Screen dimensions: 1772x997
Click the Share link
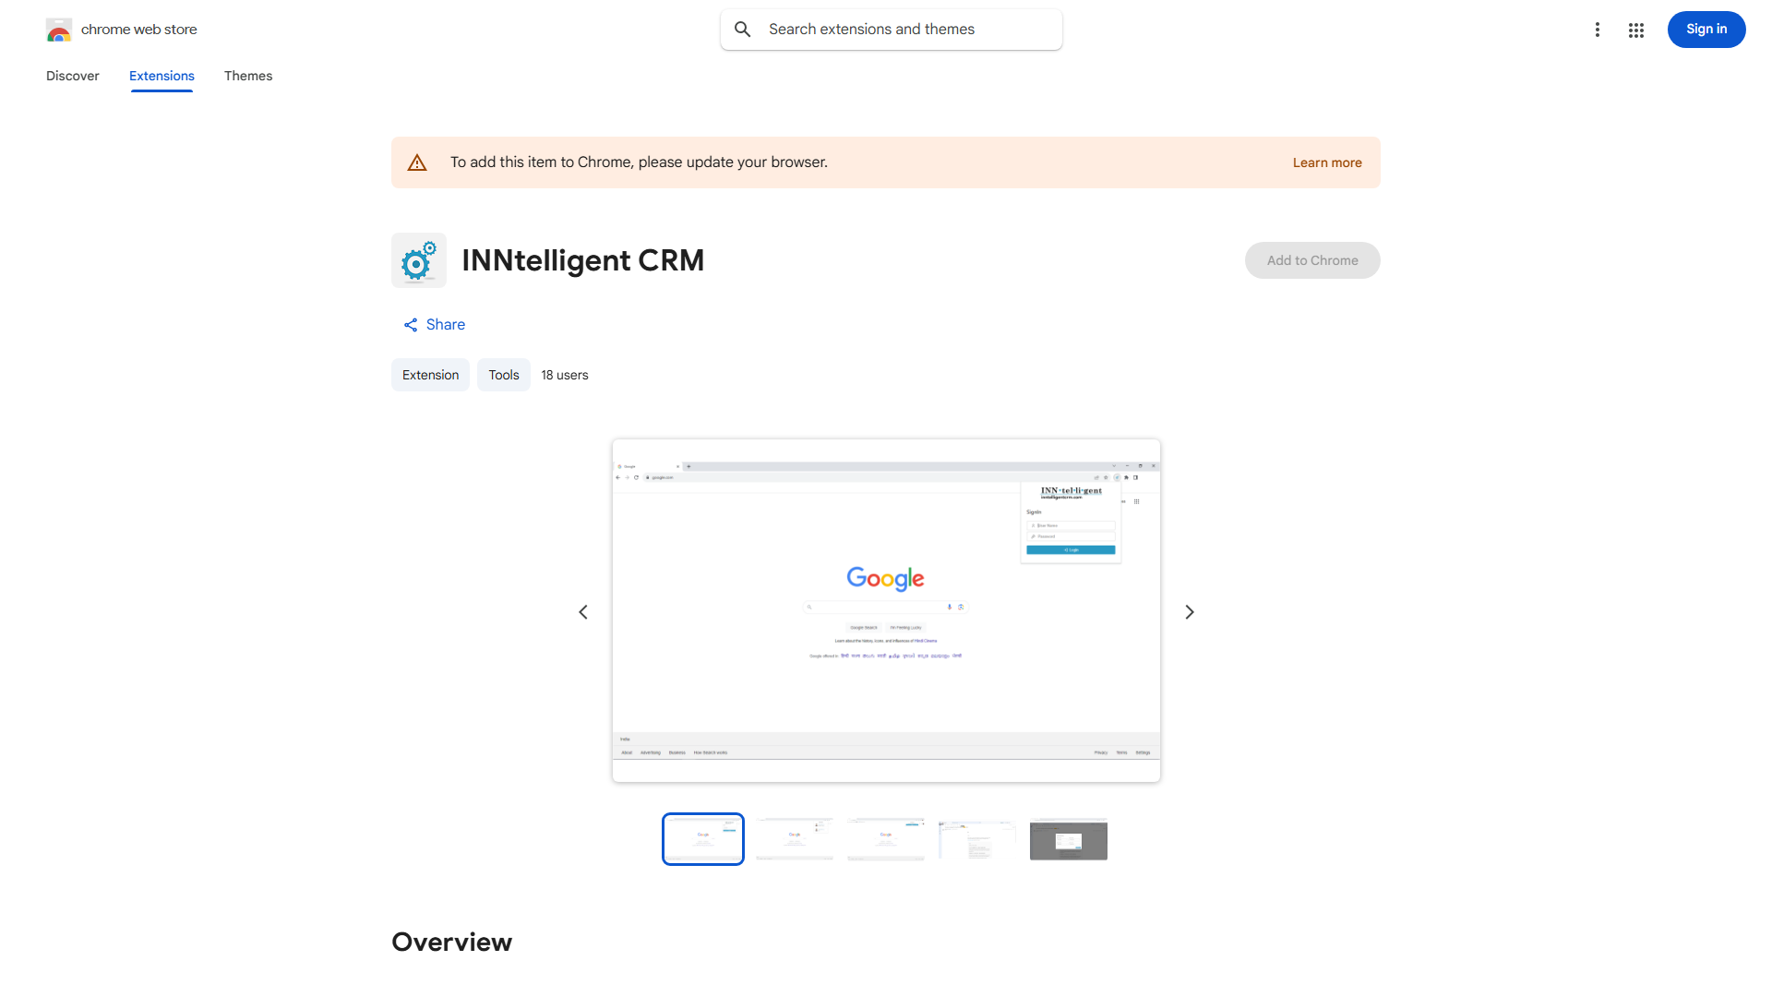tap(446, 324)
